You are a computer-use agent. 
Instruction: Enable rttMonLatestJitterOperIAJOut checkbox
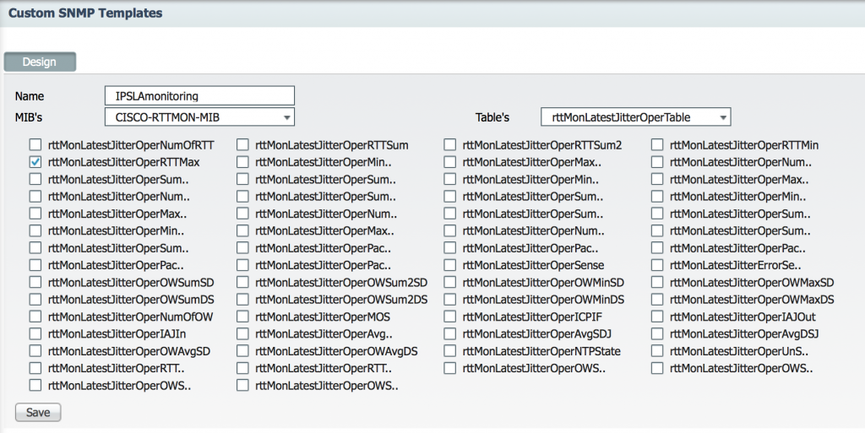pos(657,317)
